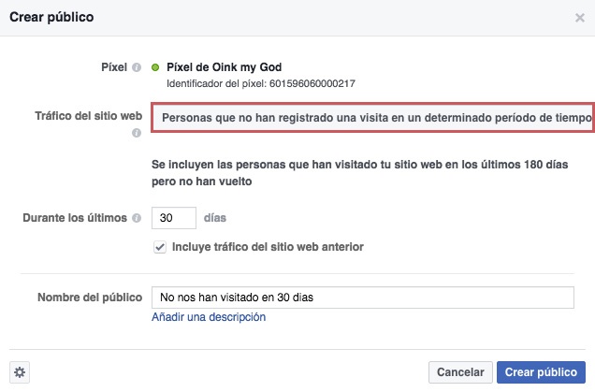
Task: Click the Nombre del público label
Action: coord(90,298)
